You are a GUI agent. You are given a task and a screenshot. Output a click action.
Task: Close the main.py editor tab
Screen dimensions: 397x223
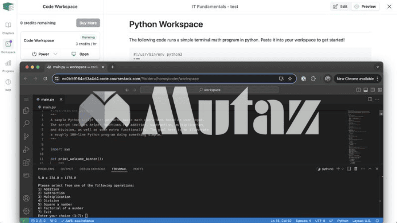tap(61, 100)
